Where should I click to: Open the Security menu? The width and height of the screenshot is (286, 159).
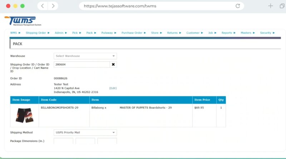(x=267, y=33)
